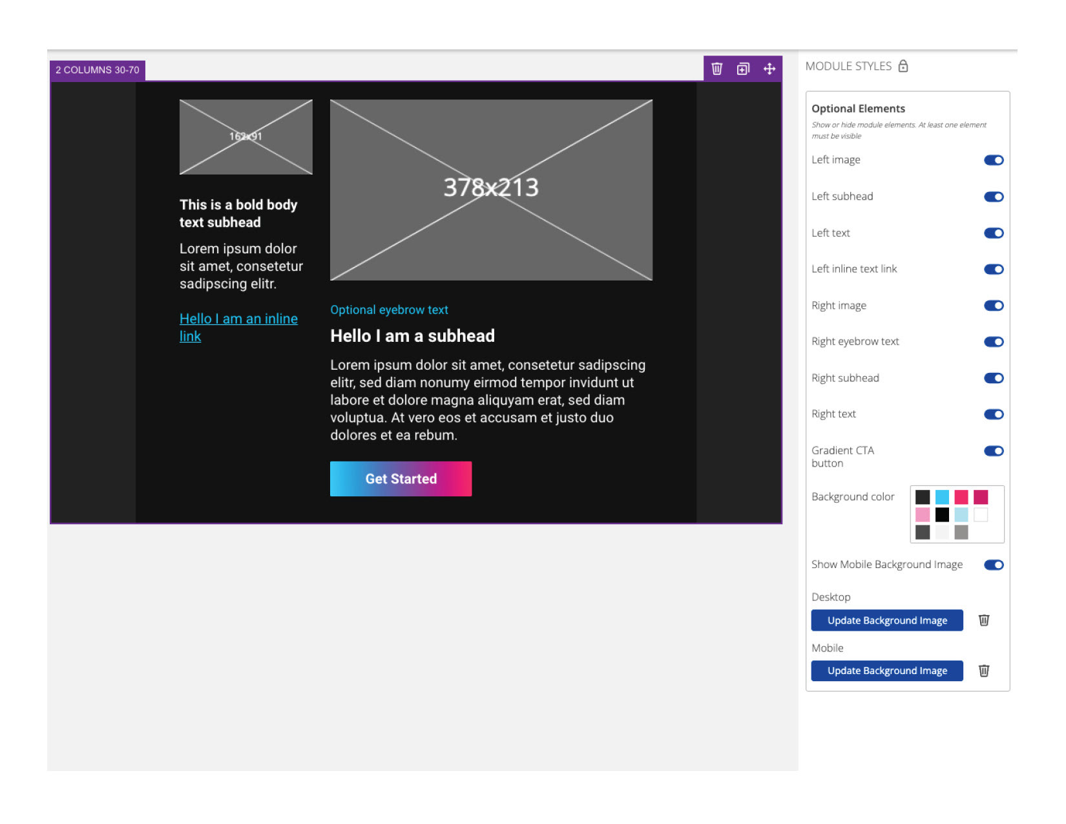Click Desktop Update Background Image button
This screenshot has width=1066, height=824.
click(887, 620)
